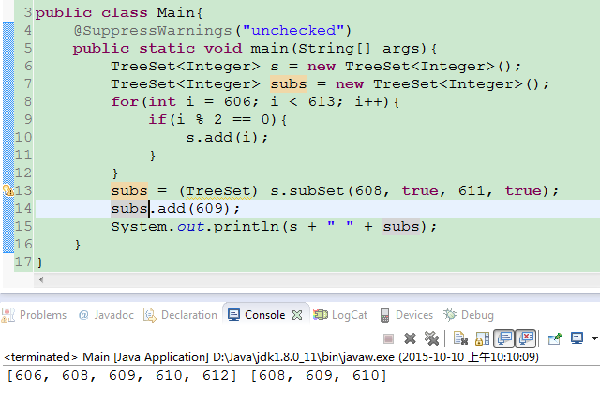Click the Display Selected Console monitor icon
The width and height of the screenshot is (600, 406).
(x=577, y=338)
